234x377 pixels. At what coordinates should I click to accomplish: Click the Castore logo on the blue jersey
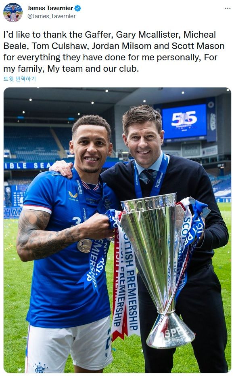click(73, 196)
